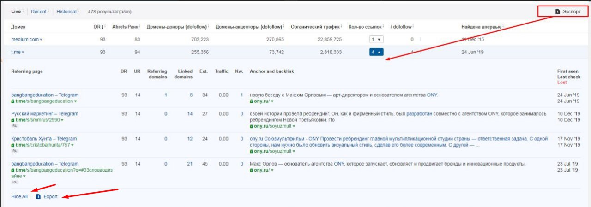Click the 478 результат(а/ов) count text
This screenshot has height=207, width=591.
(109, 12)
